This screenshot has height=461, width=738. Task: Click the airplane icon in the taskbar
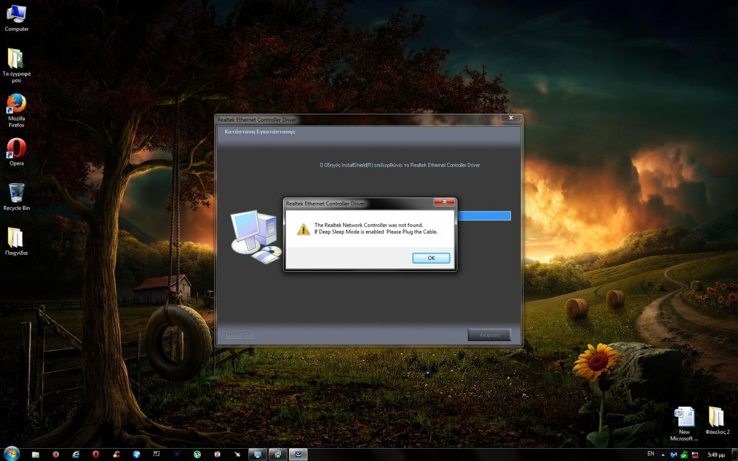coord(237,454)
